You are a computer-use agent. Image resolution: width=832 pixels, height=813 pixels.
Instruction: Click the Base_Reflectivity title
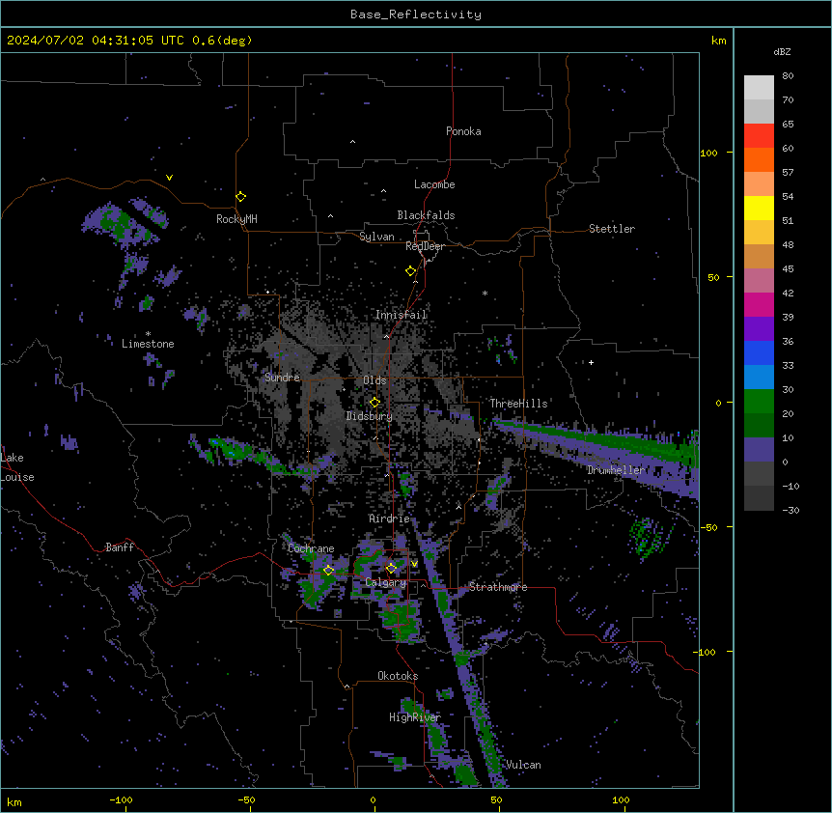[415, 14]
